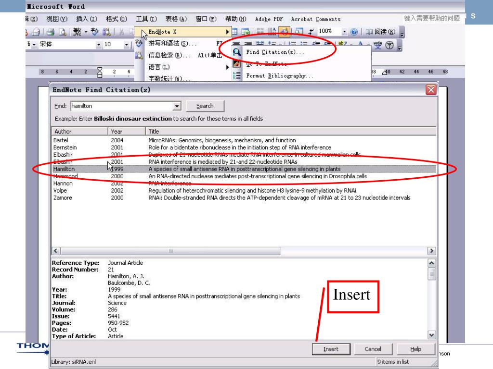Click the Cancel button
The width and height of the screenshot is (493, 369).
click(373, 349)
